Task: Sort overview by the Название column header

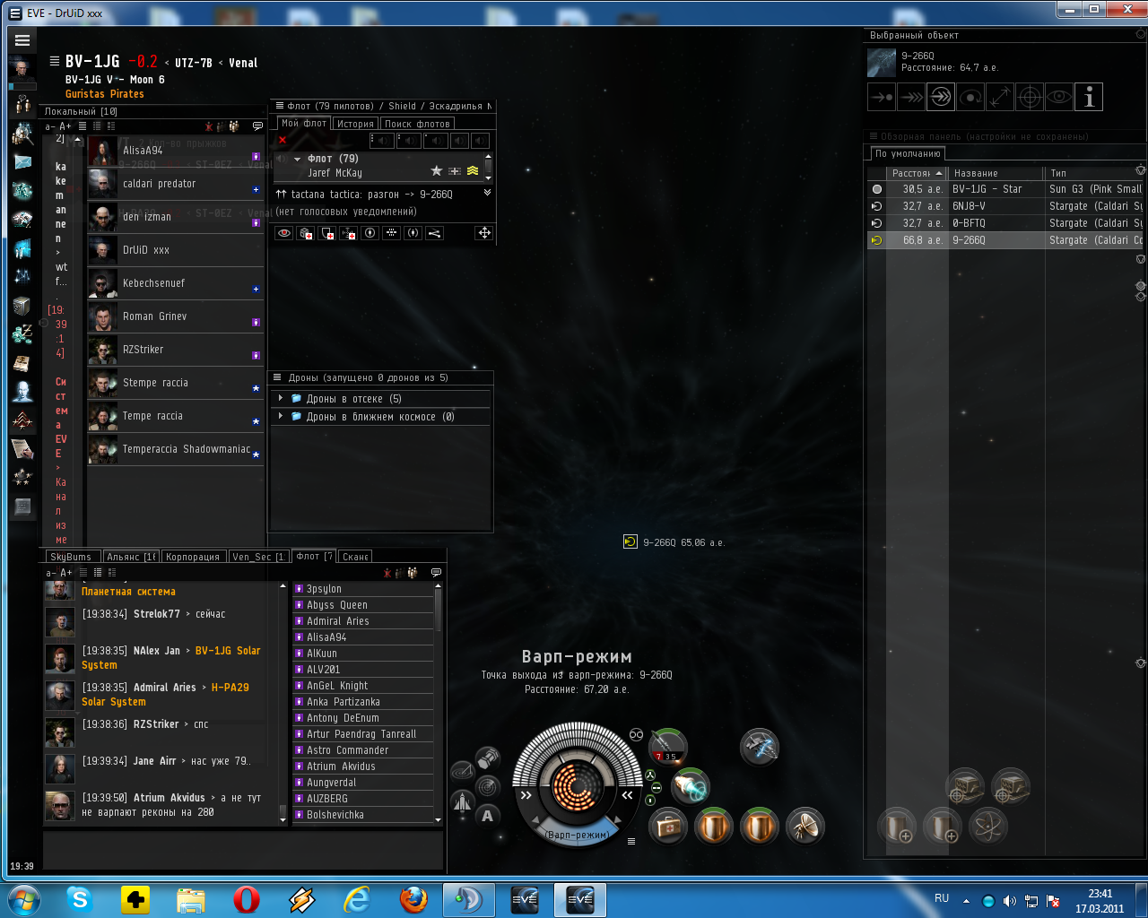Action: 996,173
